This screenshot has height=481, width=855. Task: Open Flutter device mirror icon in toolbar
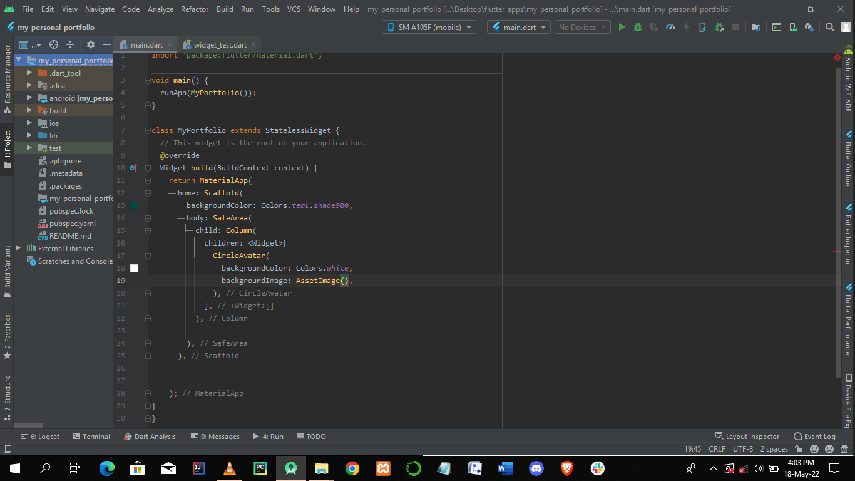[x=703, y=27]
